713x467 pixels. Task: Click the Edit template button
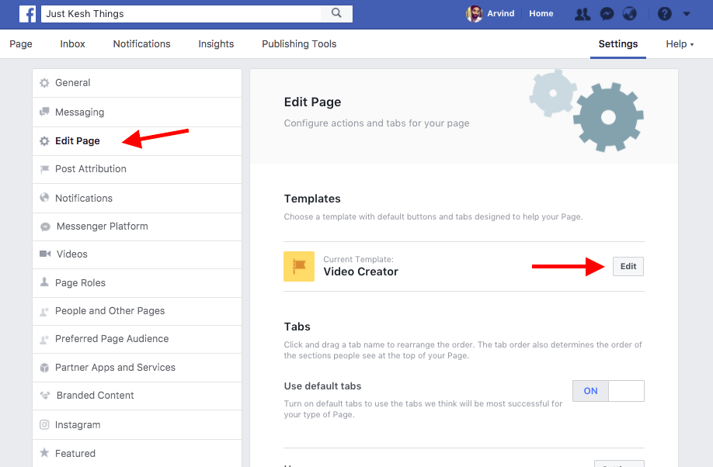pos(628,266)
